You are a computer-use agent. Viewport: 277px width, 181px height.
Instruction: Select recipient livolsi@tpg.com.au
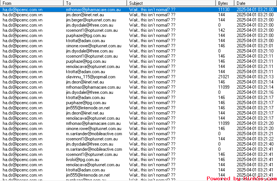(83, 160)
